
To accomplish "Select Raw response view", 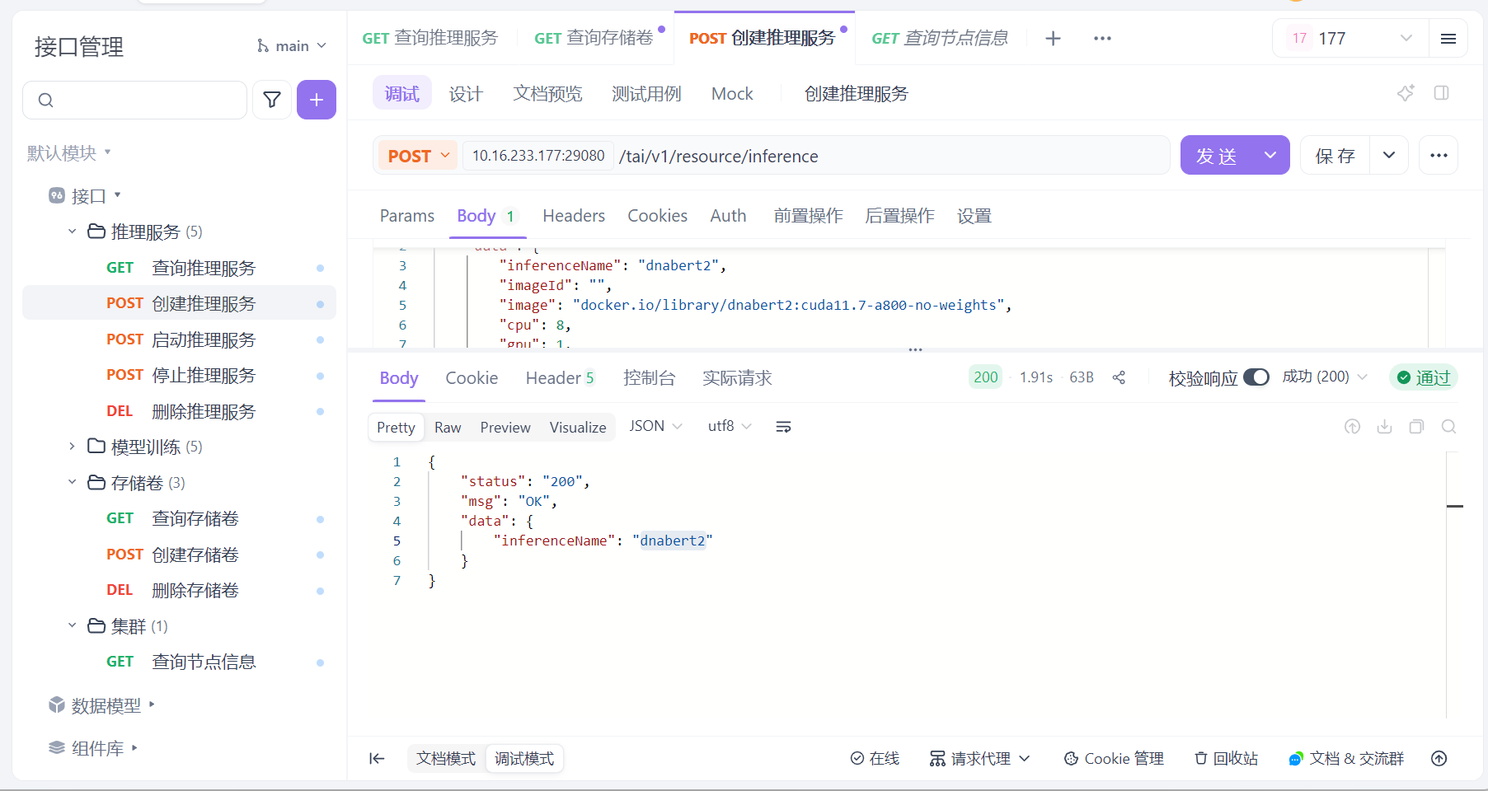I will point(448,428).
